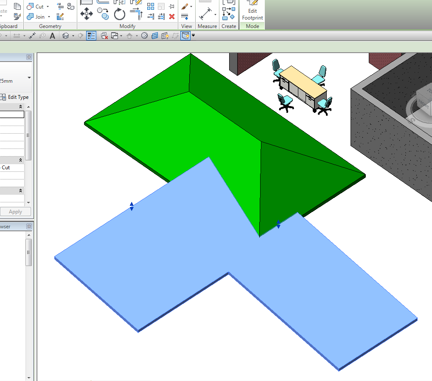Screen dimensions: 432x381
Task: Click left shape handle arrow on blue floor
Action: 132,206
